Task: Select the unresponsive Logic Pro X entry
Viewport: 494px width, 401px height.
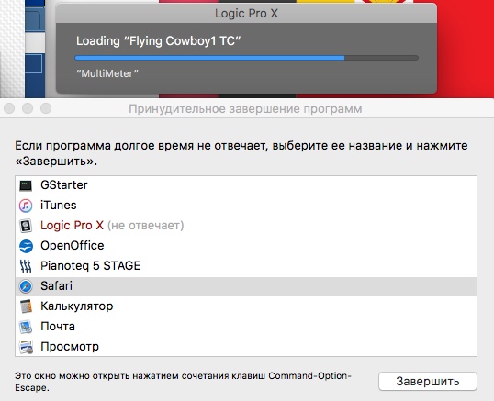Action: click(246, 226)
